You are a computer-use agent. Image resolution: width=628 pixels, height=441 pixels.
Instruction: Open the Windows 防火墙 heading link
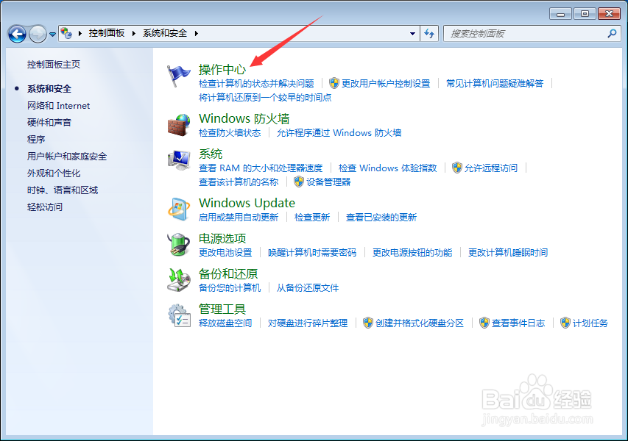244,119
